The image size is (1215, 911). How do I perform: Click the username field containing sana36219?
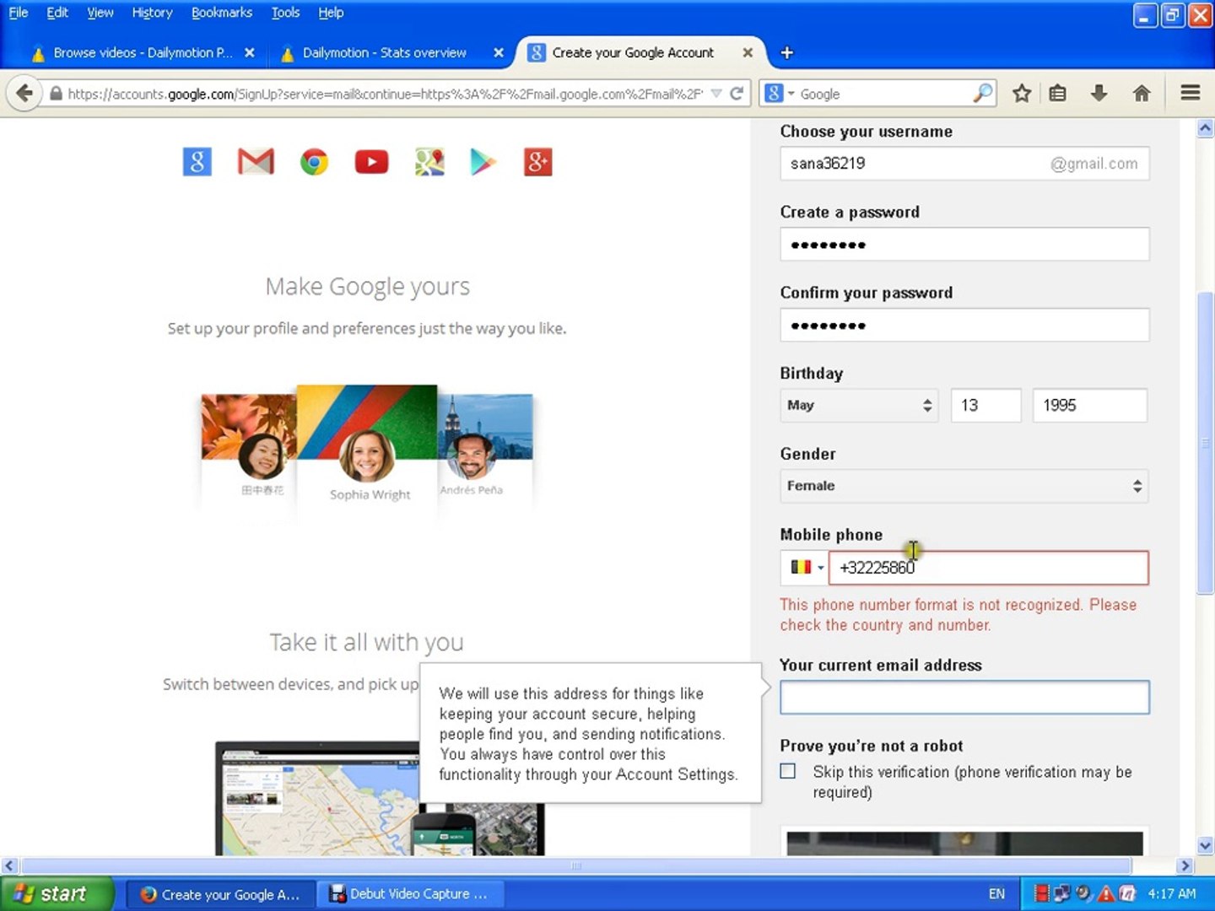click(x=964, y=164)
